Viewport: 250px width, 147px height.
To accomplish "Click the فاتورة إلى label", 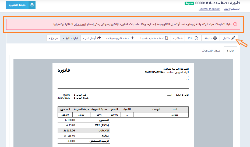I will click(182, 95).
